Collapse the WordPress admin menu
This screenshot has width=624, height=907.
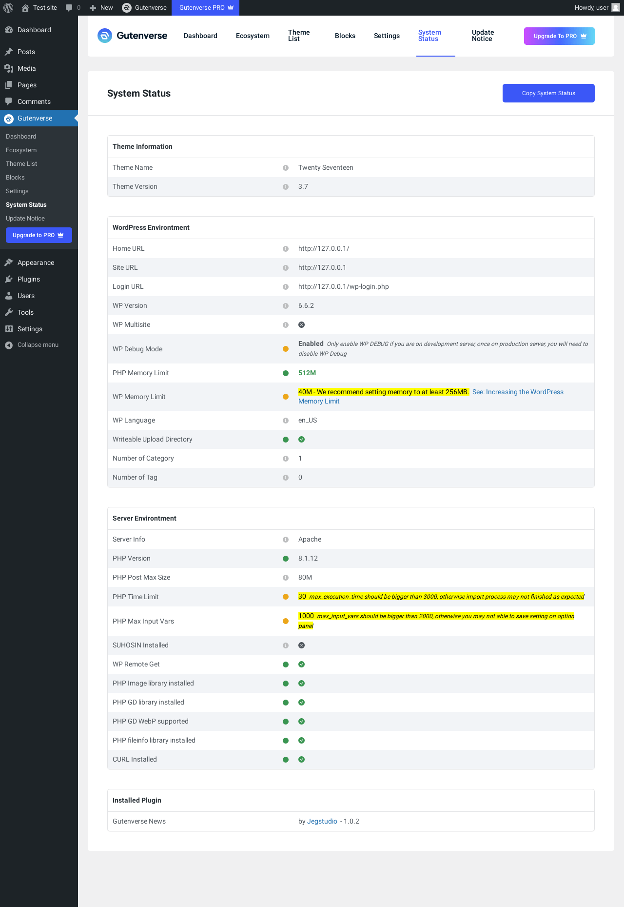(32, 345)
